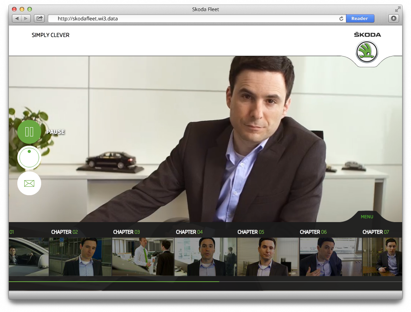Click the Skoda winged-arrow logo
The height and width of the screenshot is (312, 411).
[x=367, y=52]
